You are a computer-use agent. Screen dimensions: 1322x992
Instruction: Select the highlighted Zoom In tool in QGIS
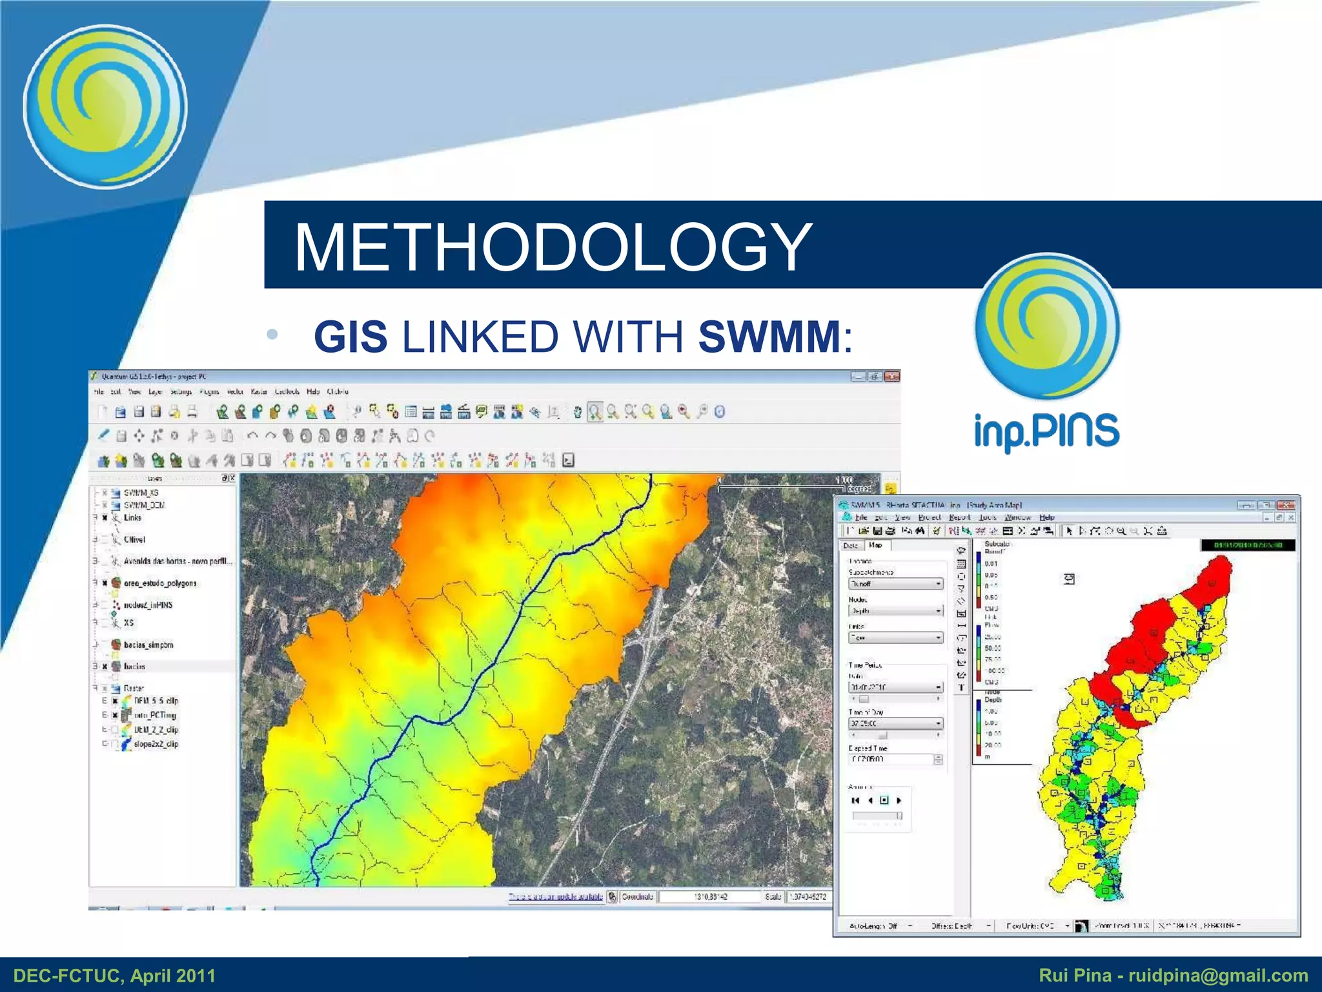[x=595, y=412]
